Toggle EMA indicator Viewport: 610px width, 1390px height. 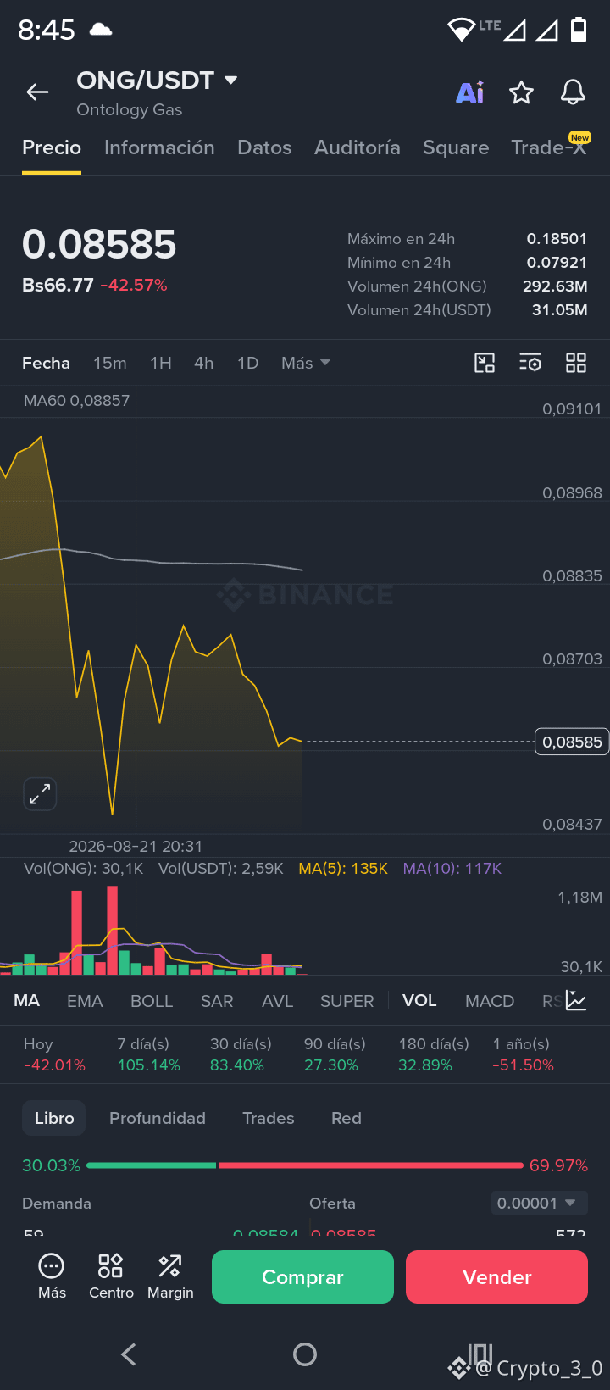pos(85,1001)
